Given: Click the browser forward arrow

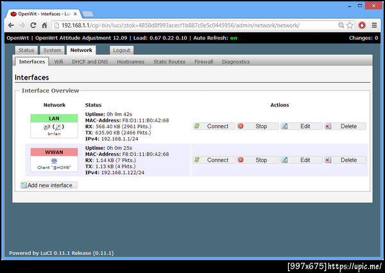Looking at the screenshot, I should (x=22, y=25).
